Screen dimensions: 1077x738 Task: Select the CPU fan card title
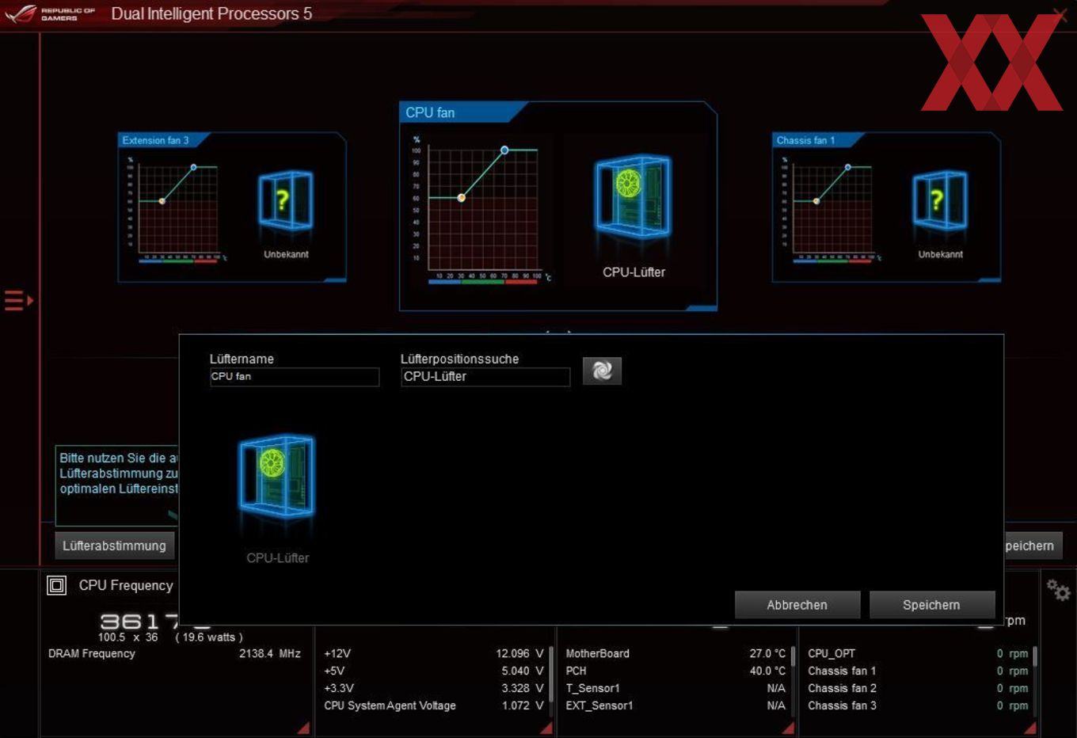[430, 112]
